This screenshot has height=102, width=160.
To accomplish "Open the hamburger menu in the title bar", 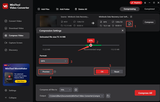I will click(145, 3).
